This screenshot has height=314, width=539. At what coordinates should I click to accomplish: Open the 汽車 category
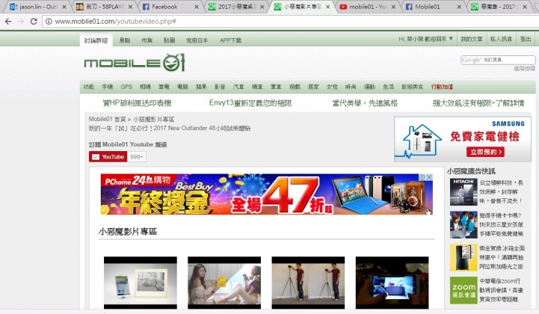(238, 87)
